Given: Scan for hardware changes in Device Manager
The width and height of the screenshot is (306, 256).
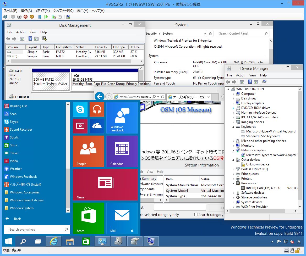Looking at the screenshot, I should click(264, 82).
